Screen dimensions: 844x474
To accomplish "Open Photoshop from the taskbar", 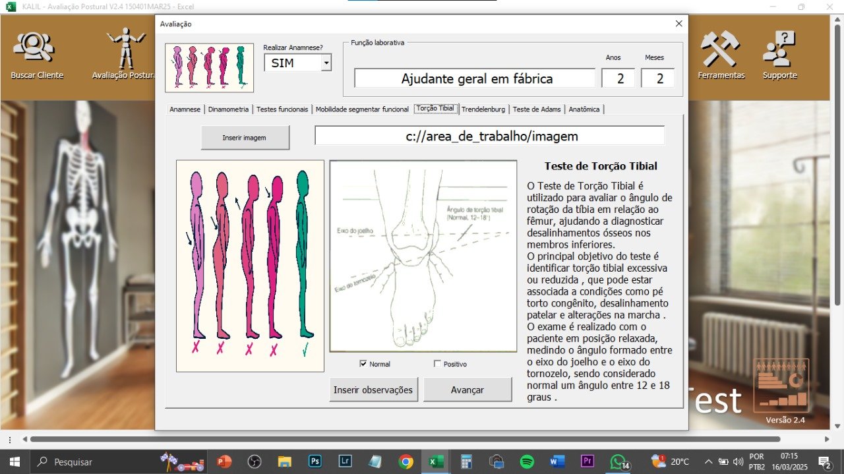I will point(315,461).
